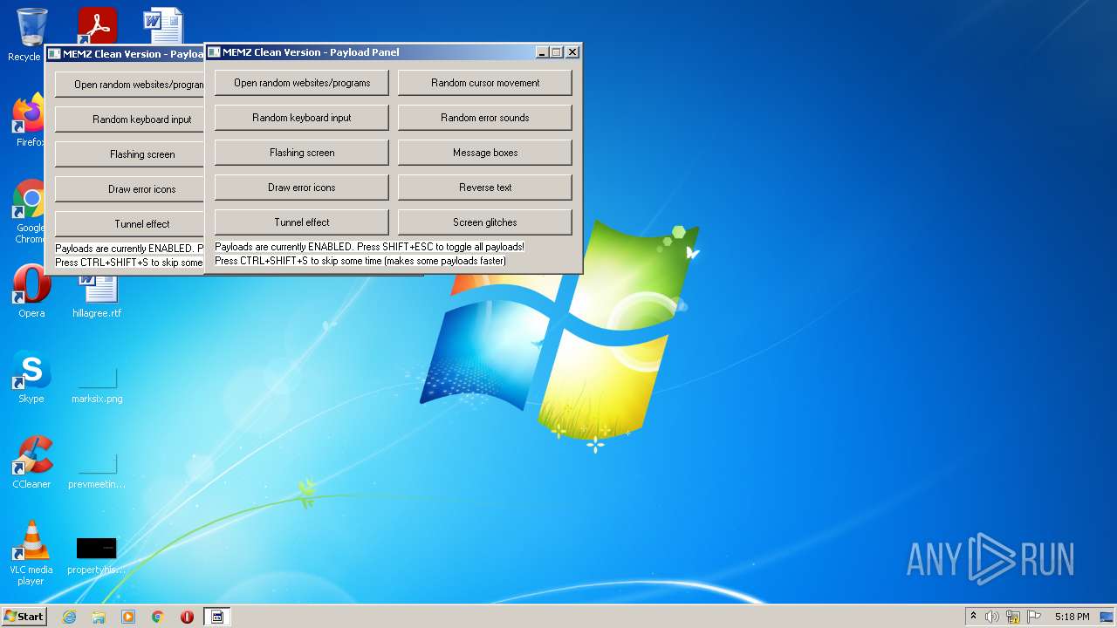Open Chrome from the taskbar
The image size is (1117, 628).
(158, 617)
